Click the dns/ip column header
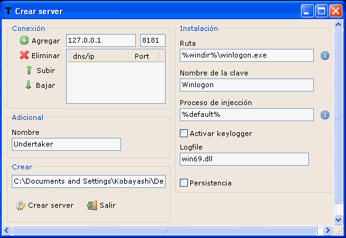The height and width of the screenshot is (238, 346). [x=98, y=56]
